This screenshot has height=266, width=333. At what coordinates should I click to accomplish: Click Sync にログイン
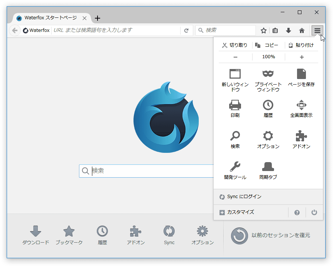click(268, 197)
